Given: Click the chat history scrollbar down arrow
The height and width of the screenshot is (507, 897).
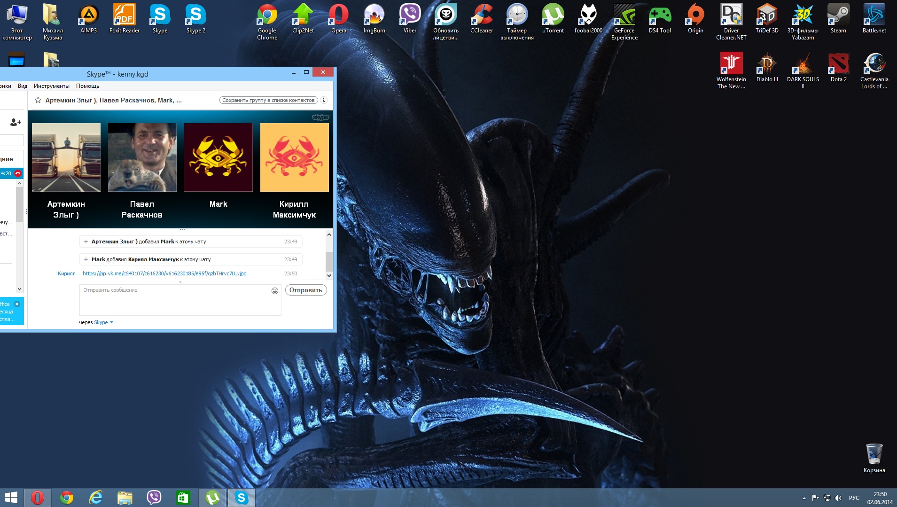Looking at the screenshot, I should pyautogui.click(x=329, y=276).
